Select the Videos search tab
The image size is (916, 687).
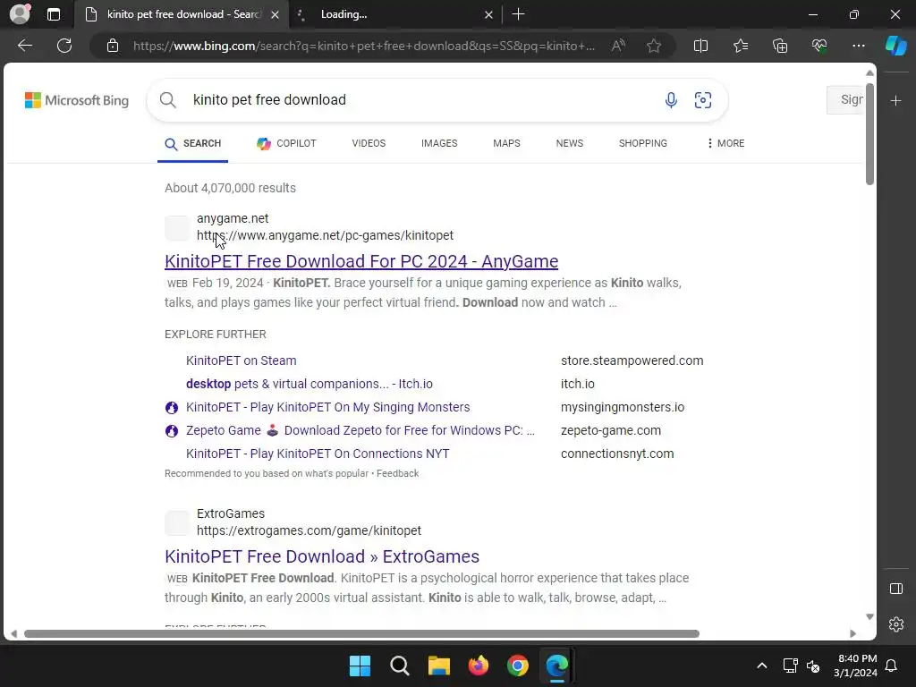click(369, 143)
